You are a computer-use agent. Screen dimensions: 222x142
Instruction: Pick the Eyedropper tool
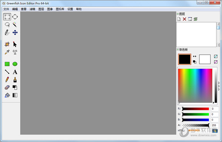click(7, 52)
